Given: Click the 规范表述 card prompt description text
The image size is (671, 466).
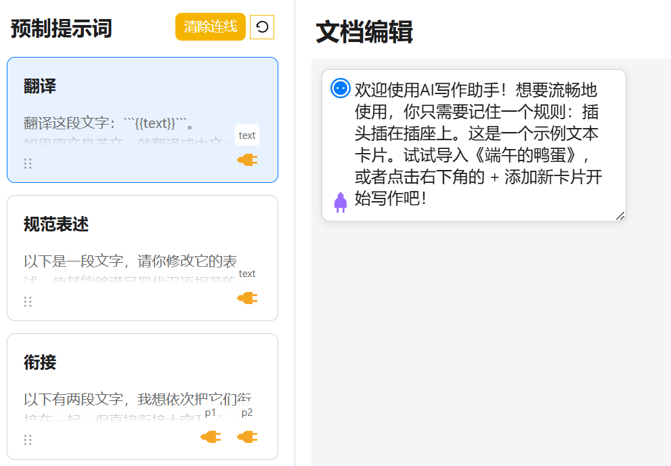Looking at the screenshot, I should (x=130, y=261).
